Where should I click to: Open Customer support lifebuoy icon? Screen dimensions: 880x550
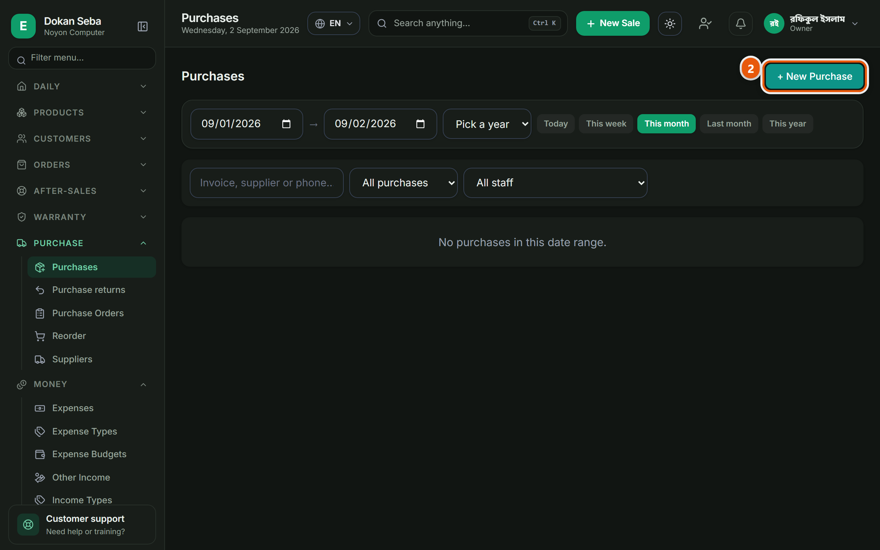(x=29, y=524)
